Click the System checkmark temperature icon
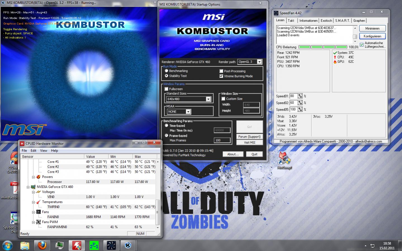This screenshot has height=251, width=402. coord(335,53)
